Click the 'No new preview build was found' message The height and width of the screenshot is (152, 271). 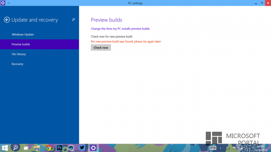pyautogui.click(x=126, y=41)
